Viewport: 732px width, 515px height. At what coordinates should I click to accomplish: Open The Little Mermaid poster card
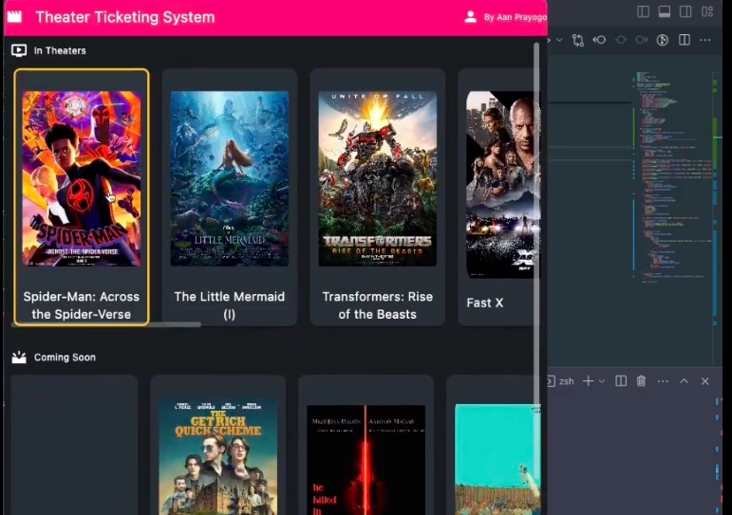(229, 178)
